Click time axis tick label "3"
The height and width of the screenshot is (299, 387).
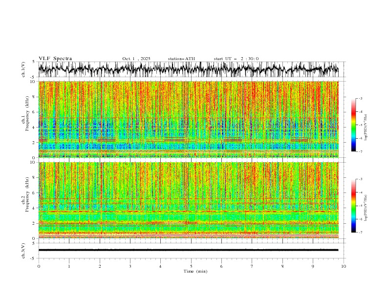pyautogui.click(x=130, y=266)
